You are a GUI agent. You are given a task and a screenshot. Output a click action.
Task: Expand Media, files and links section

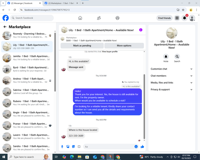point(172,83)
